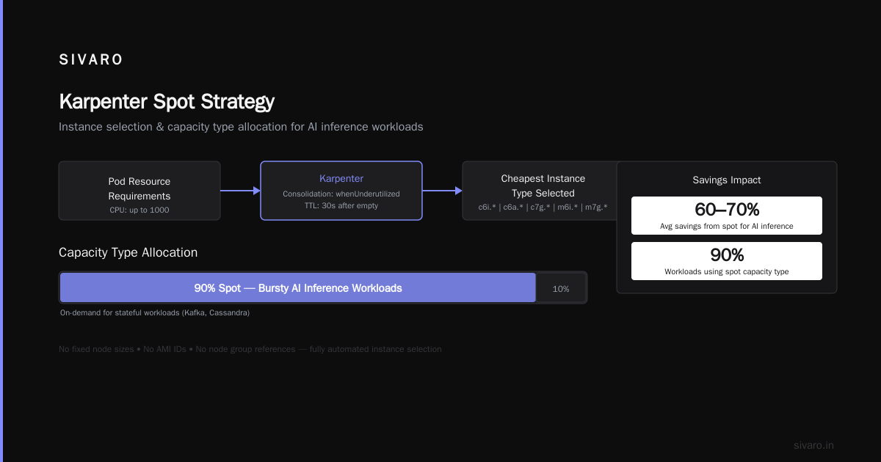The height and width of the screenshot is (462, 881).
Task: Click Consolidation whenUnderutilized text
Action: [341, 194]
